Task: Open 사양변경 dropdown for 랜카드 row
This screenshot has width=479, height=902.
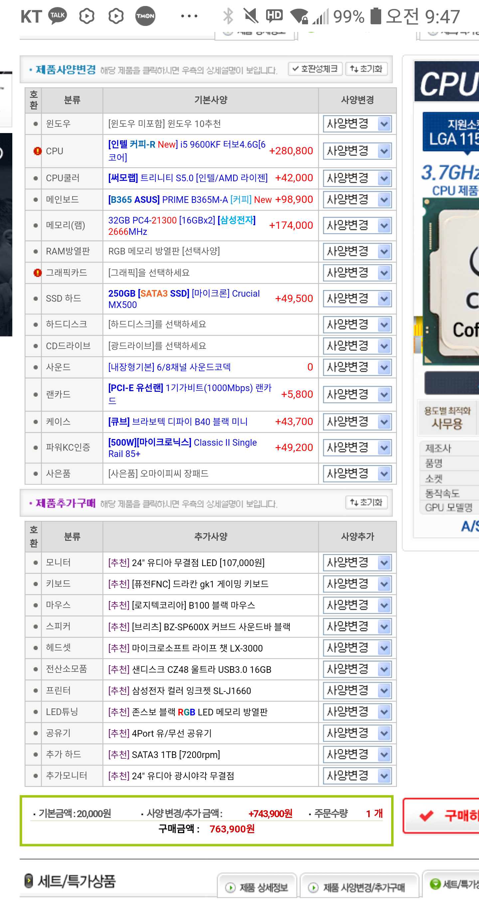Action: 357,394
